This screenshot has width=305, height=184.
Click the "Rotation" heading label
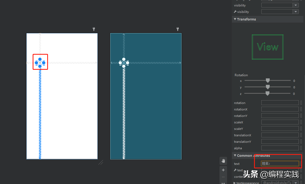point(241,75)
